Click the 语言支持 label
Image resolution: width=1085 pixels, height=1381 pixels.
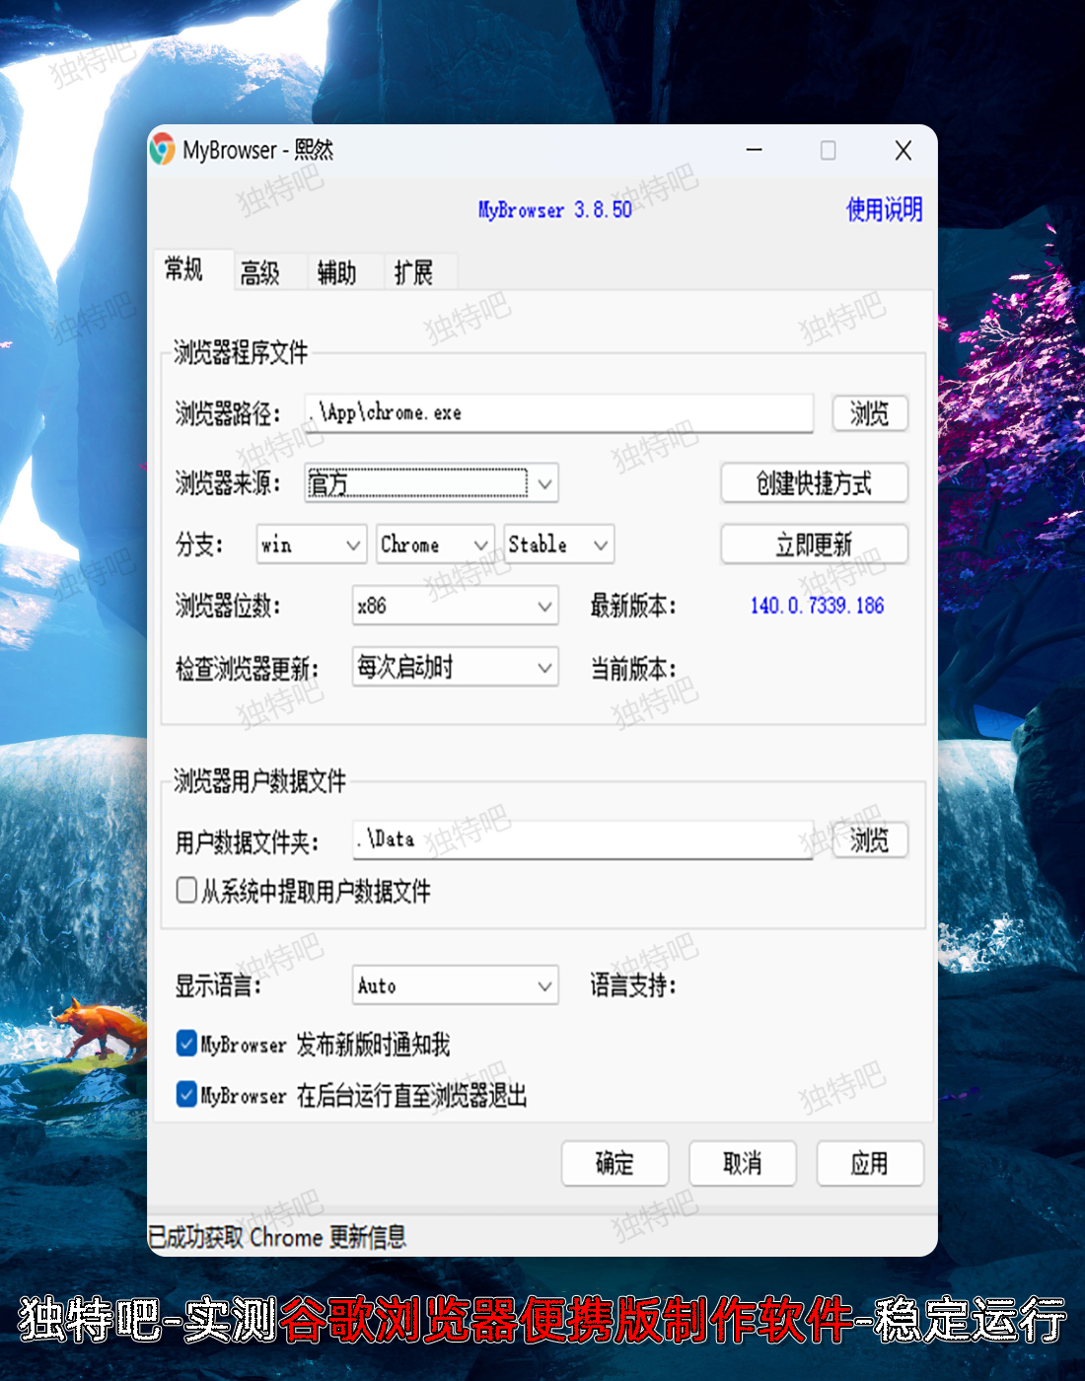pos(633,985)
